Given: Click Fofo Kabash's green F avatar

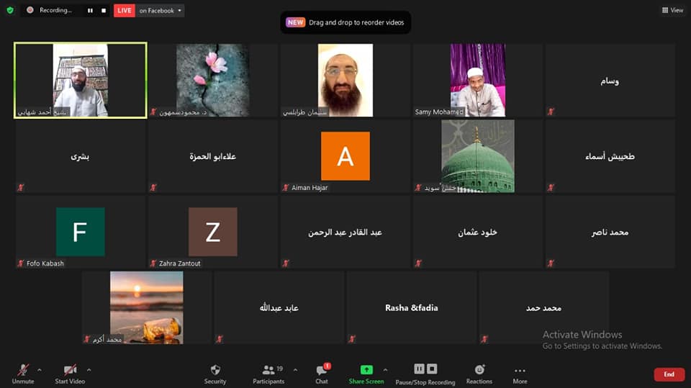Looking at the screenshot, I should [81, 232].
